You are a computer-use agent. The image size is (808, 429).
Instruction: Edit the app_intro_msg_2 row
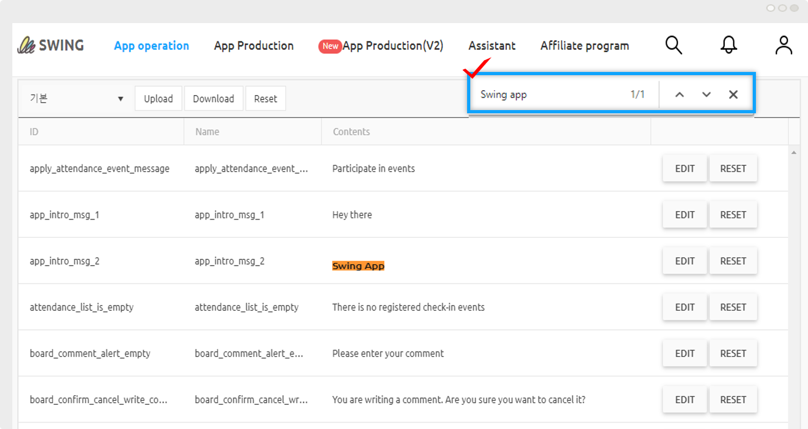(685, 261)
